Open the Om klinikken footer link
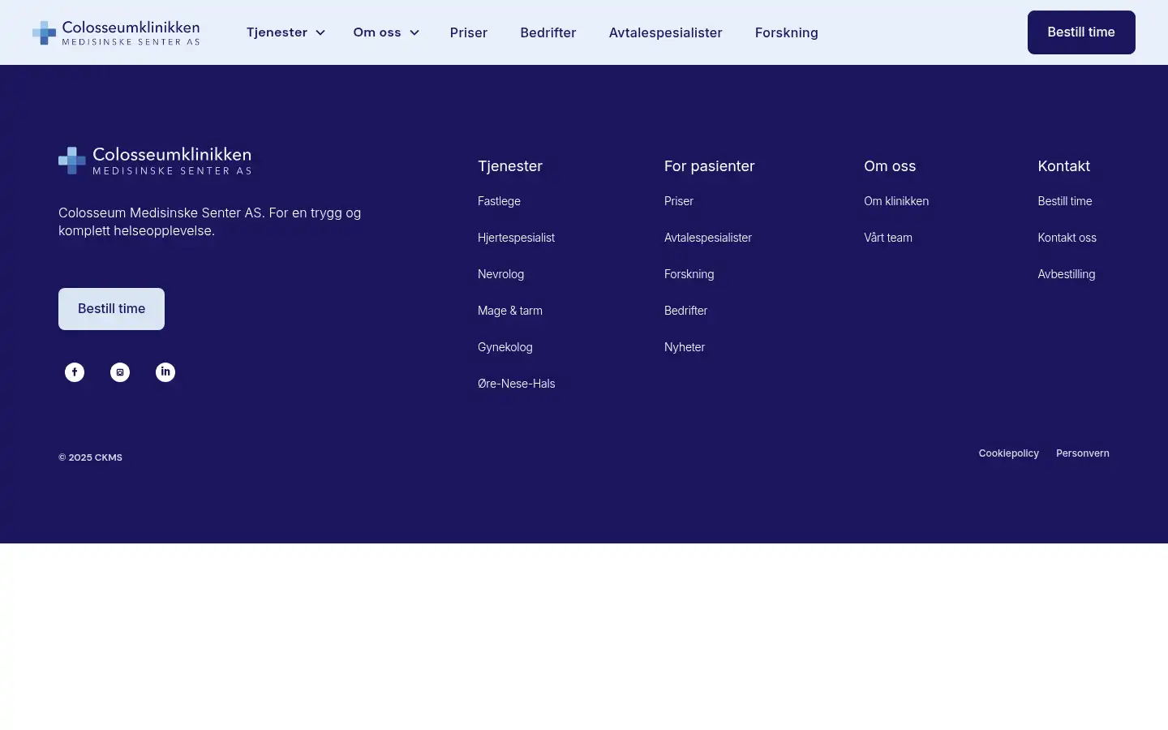 (896, 201)
